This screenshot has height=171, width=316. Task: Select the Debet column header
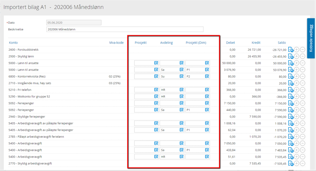(x=230, y=43)
